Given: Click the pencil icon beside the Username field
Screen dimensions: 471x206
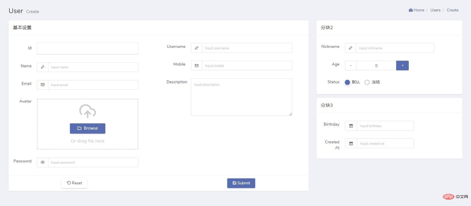Looking at the screenshot, I should 197,48.
